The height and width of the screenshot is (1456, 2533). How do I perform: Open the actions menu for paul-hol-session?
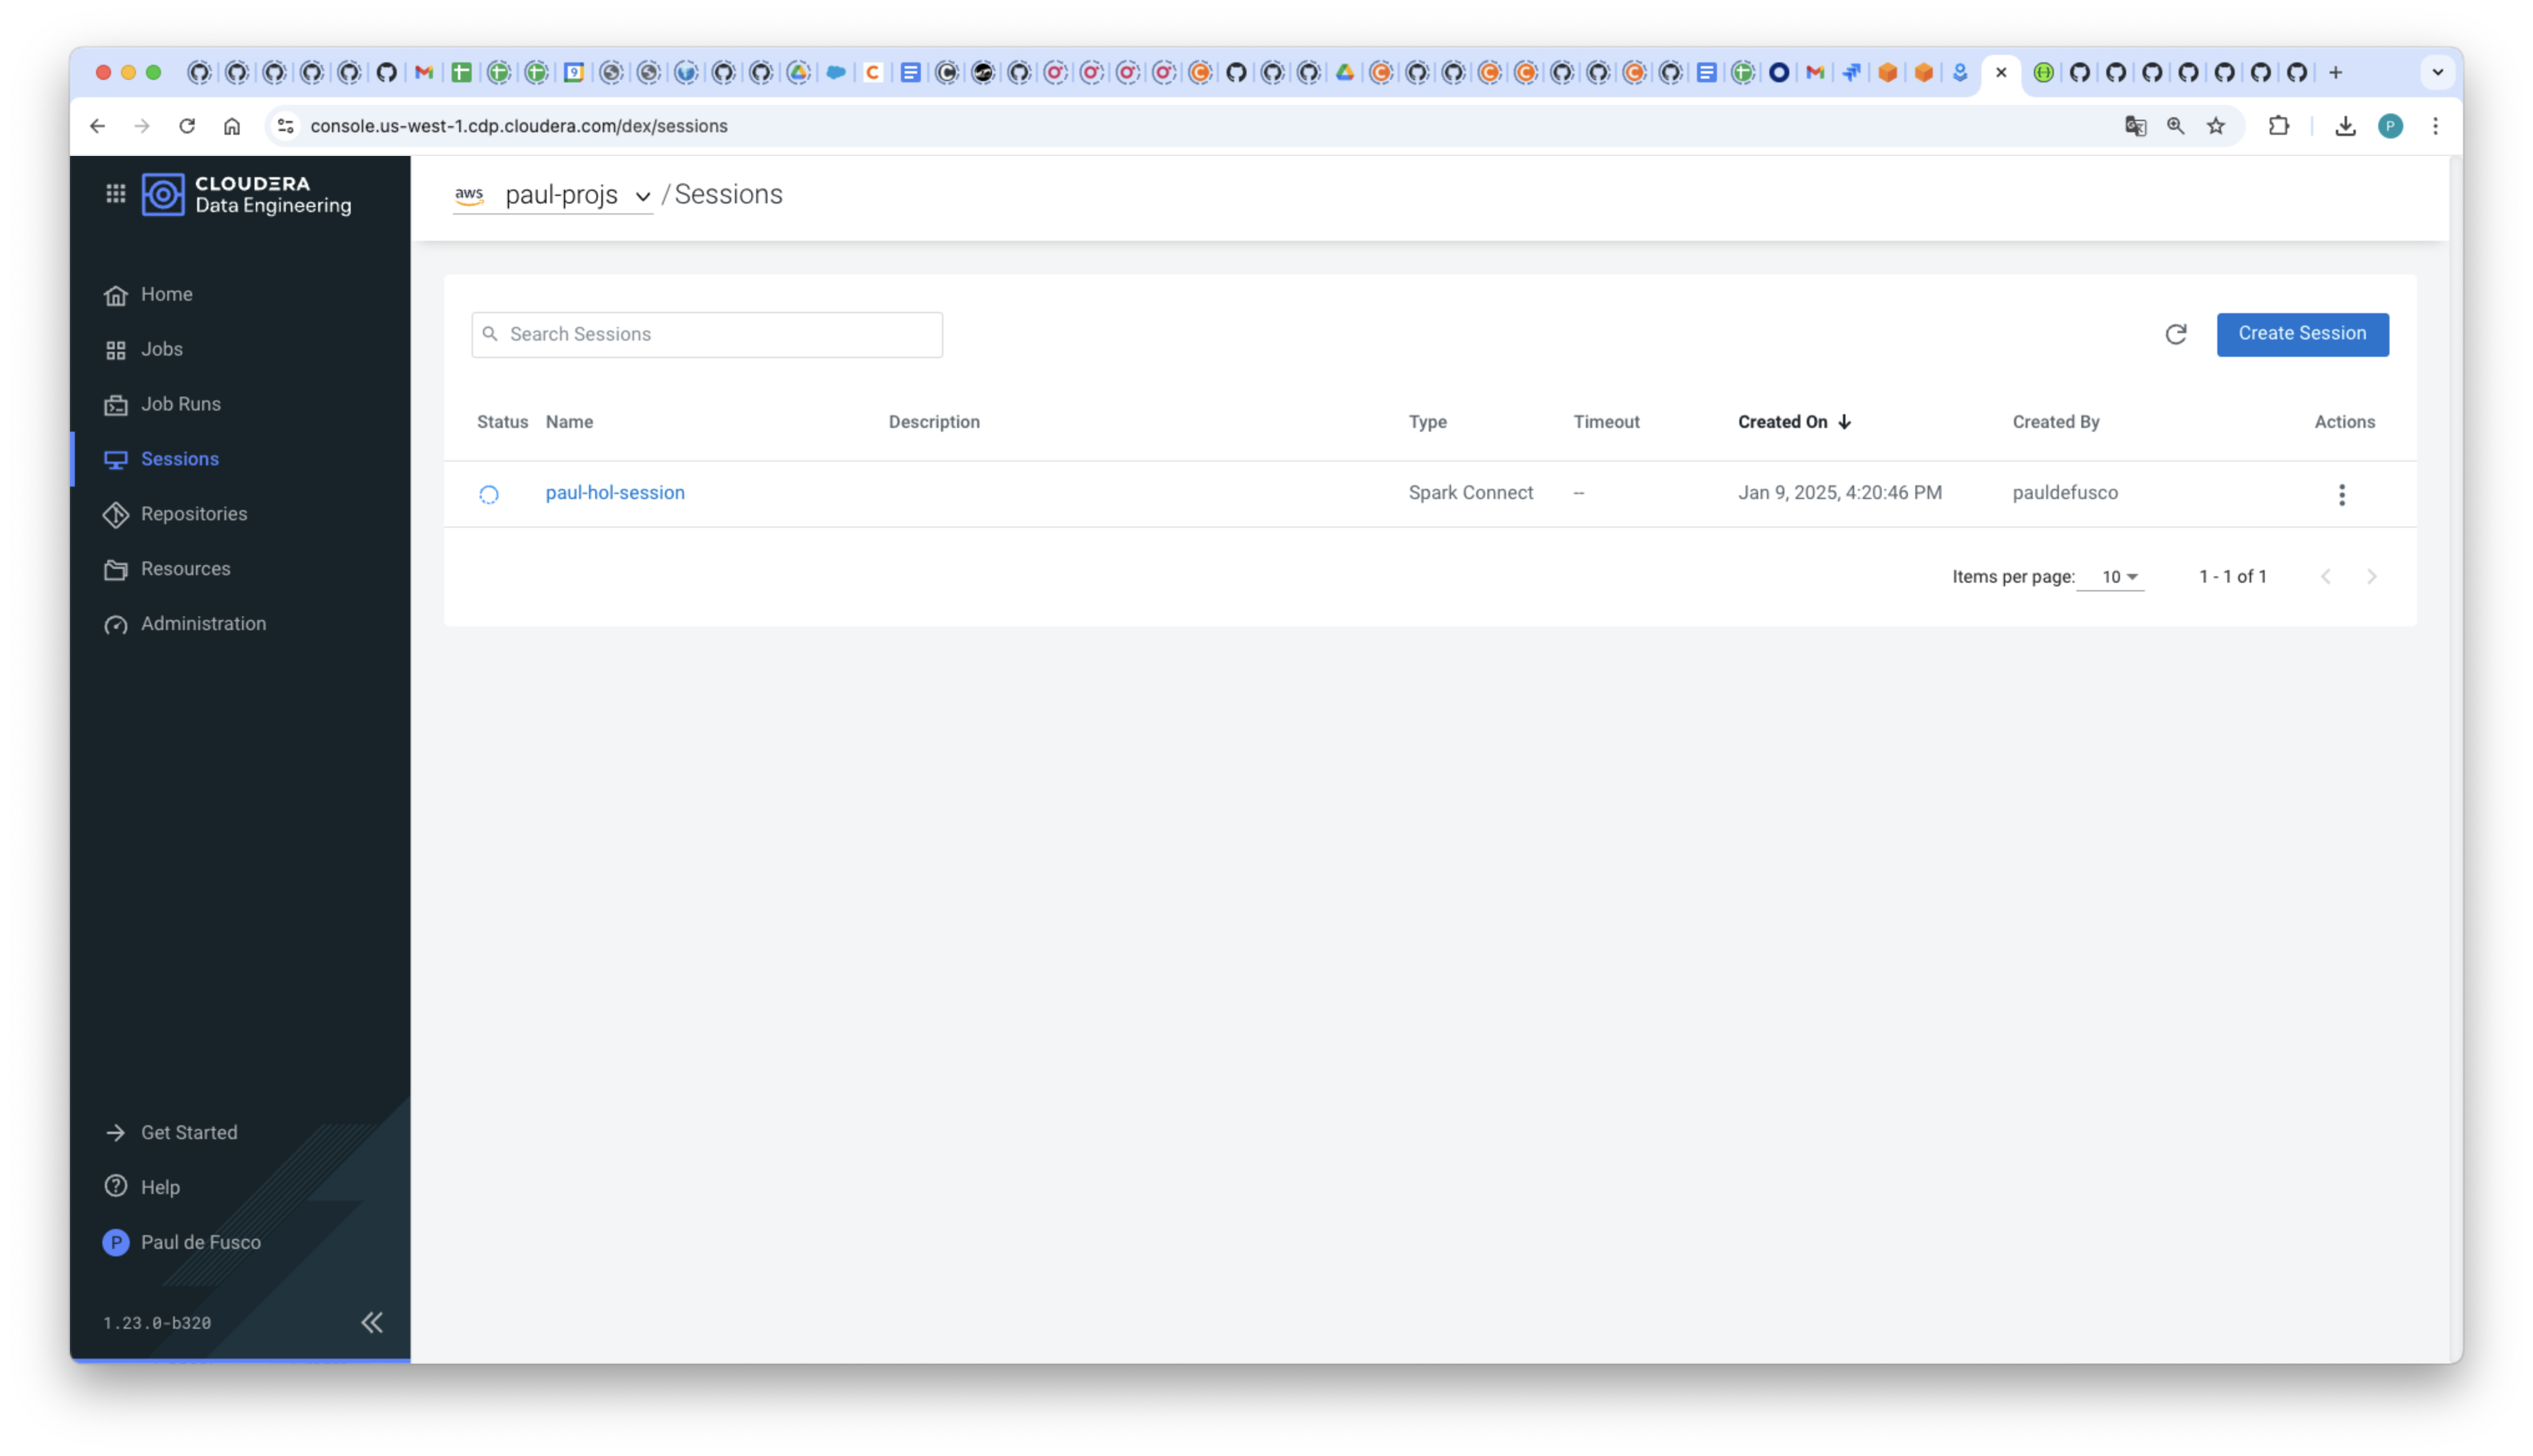[2341, 493]
